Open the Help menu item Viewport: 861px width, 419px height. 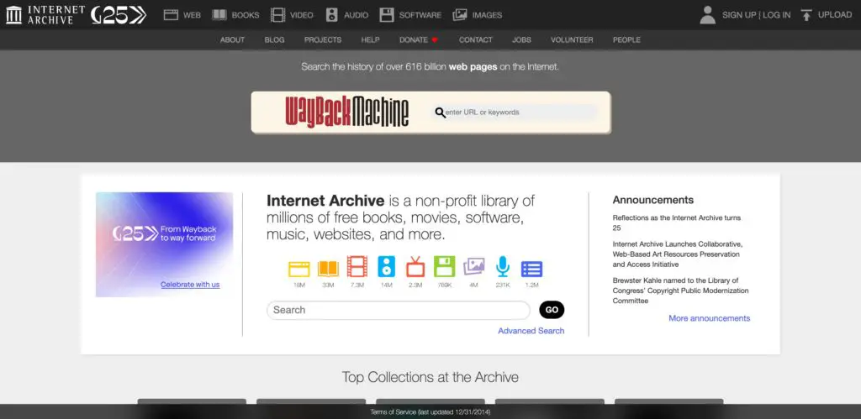pyautogui.click(x=371, y=40)
